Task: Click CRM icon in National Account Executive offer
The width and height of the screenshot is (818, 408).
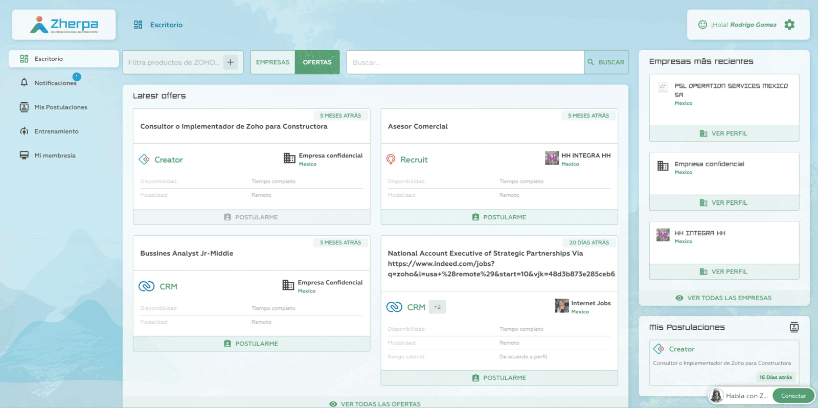Action: pos(394,307)
